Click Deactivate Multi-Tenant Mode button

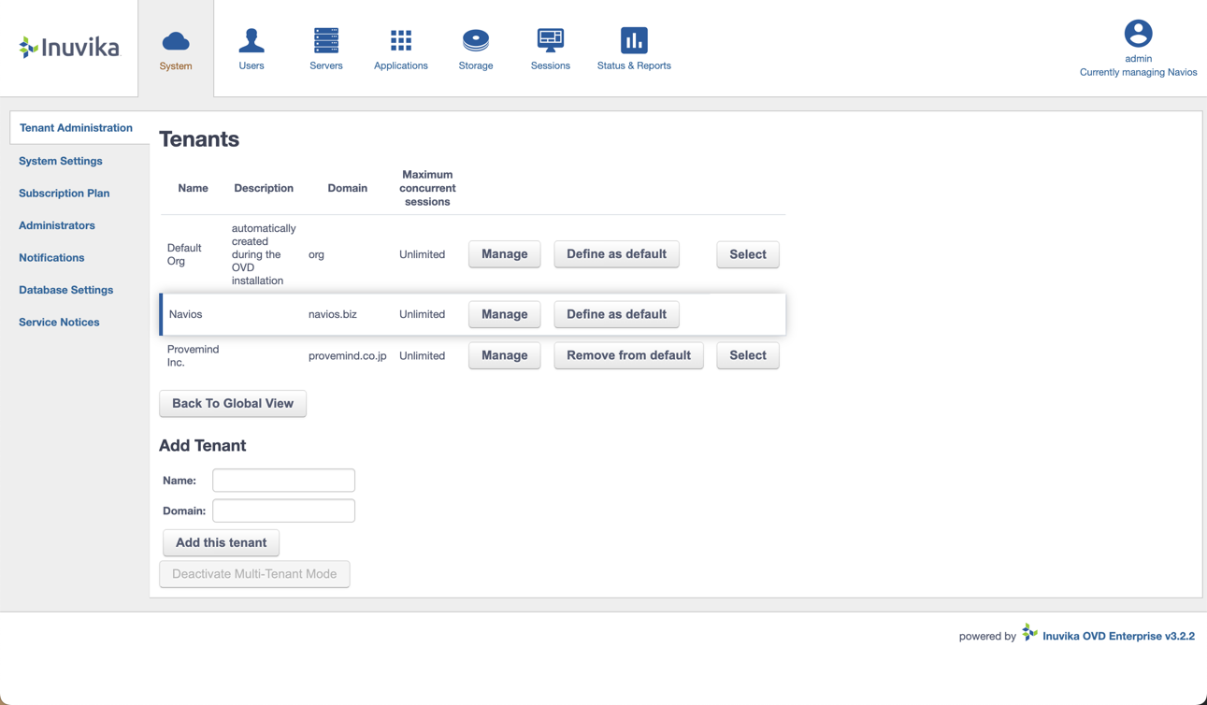click(x=254, y=574)
